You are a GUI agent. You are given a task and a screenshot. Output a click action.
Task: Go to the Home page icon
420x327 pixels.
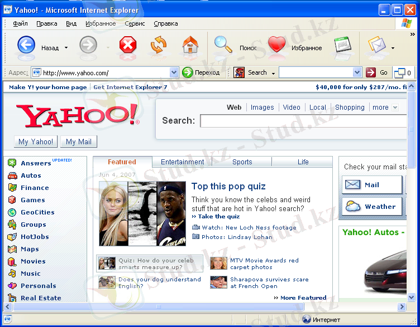click(190, 45)
